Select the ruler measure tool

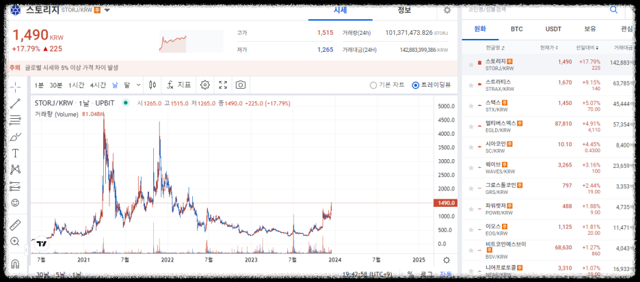15,225
